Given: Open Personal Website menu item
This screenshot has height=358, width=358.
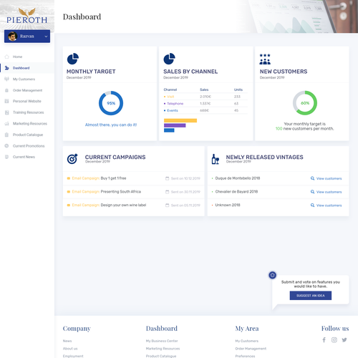Looking at the screenshot, I should (27, 101).
